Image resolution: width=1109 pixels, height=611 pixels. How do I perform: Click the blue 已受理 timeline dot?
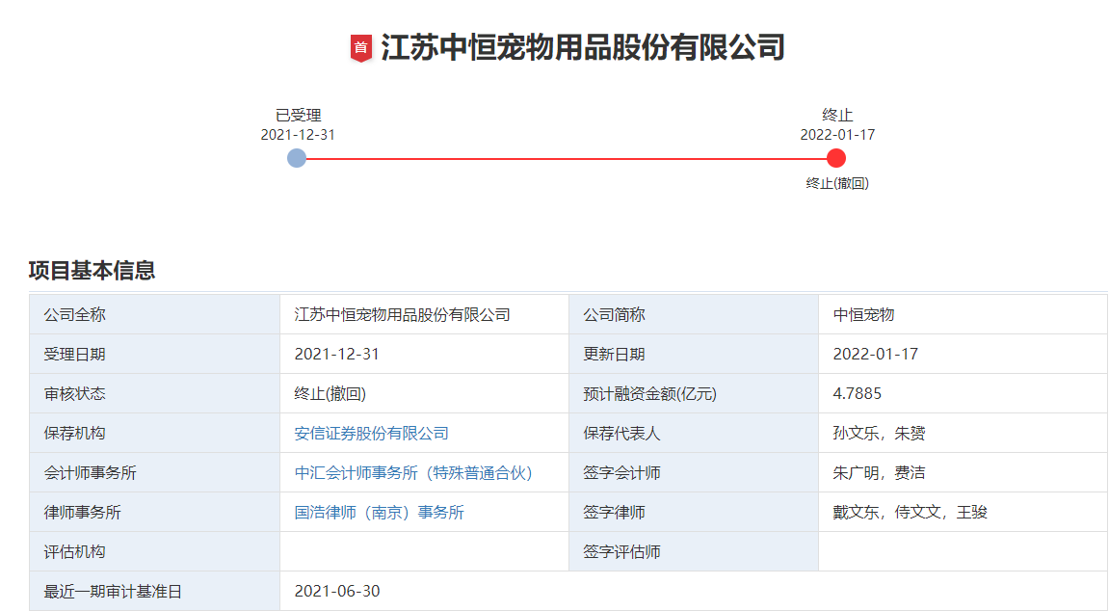point(297,158)
